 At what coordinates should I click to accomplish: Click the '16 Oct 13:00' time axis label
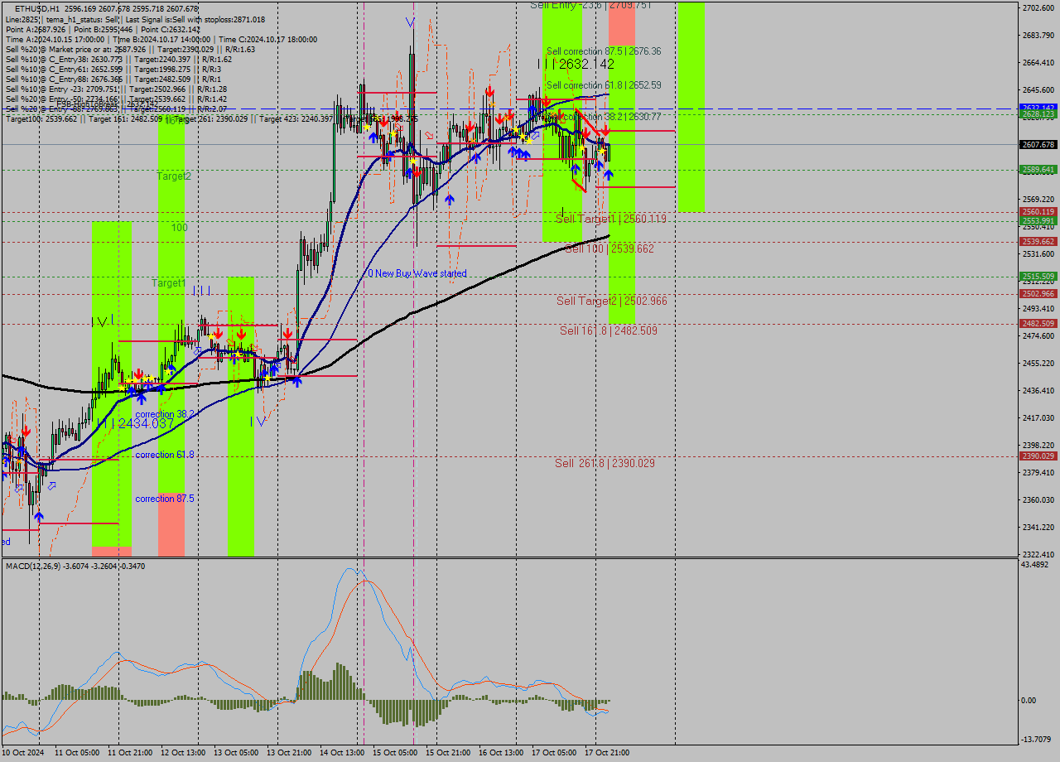(x=500, y=753)
